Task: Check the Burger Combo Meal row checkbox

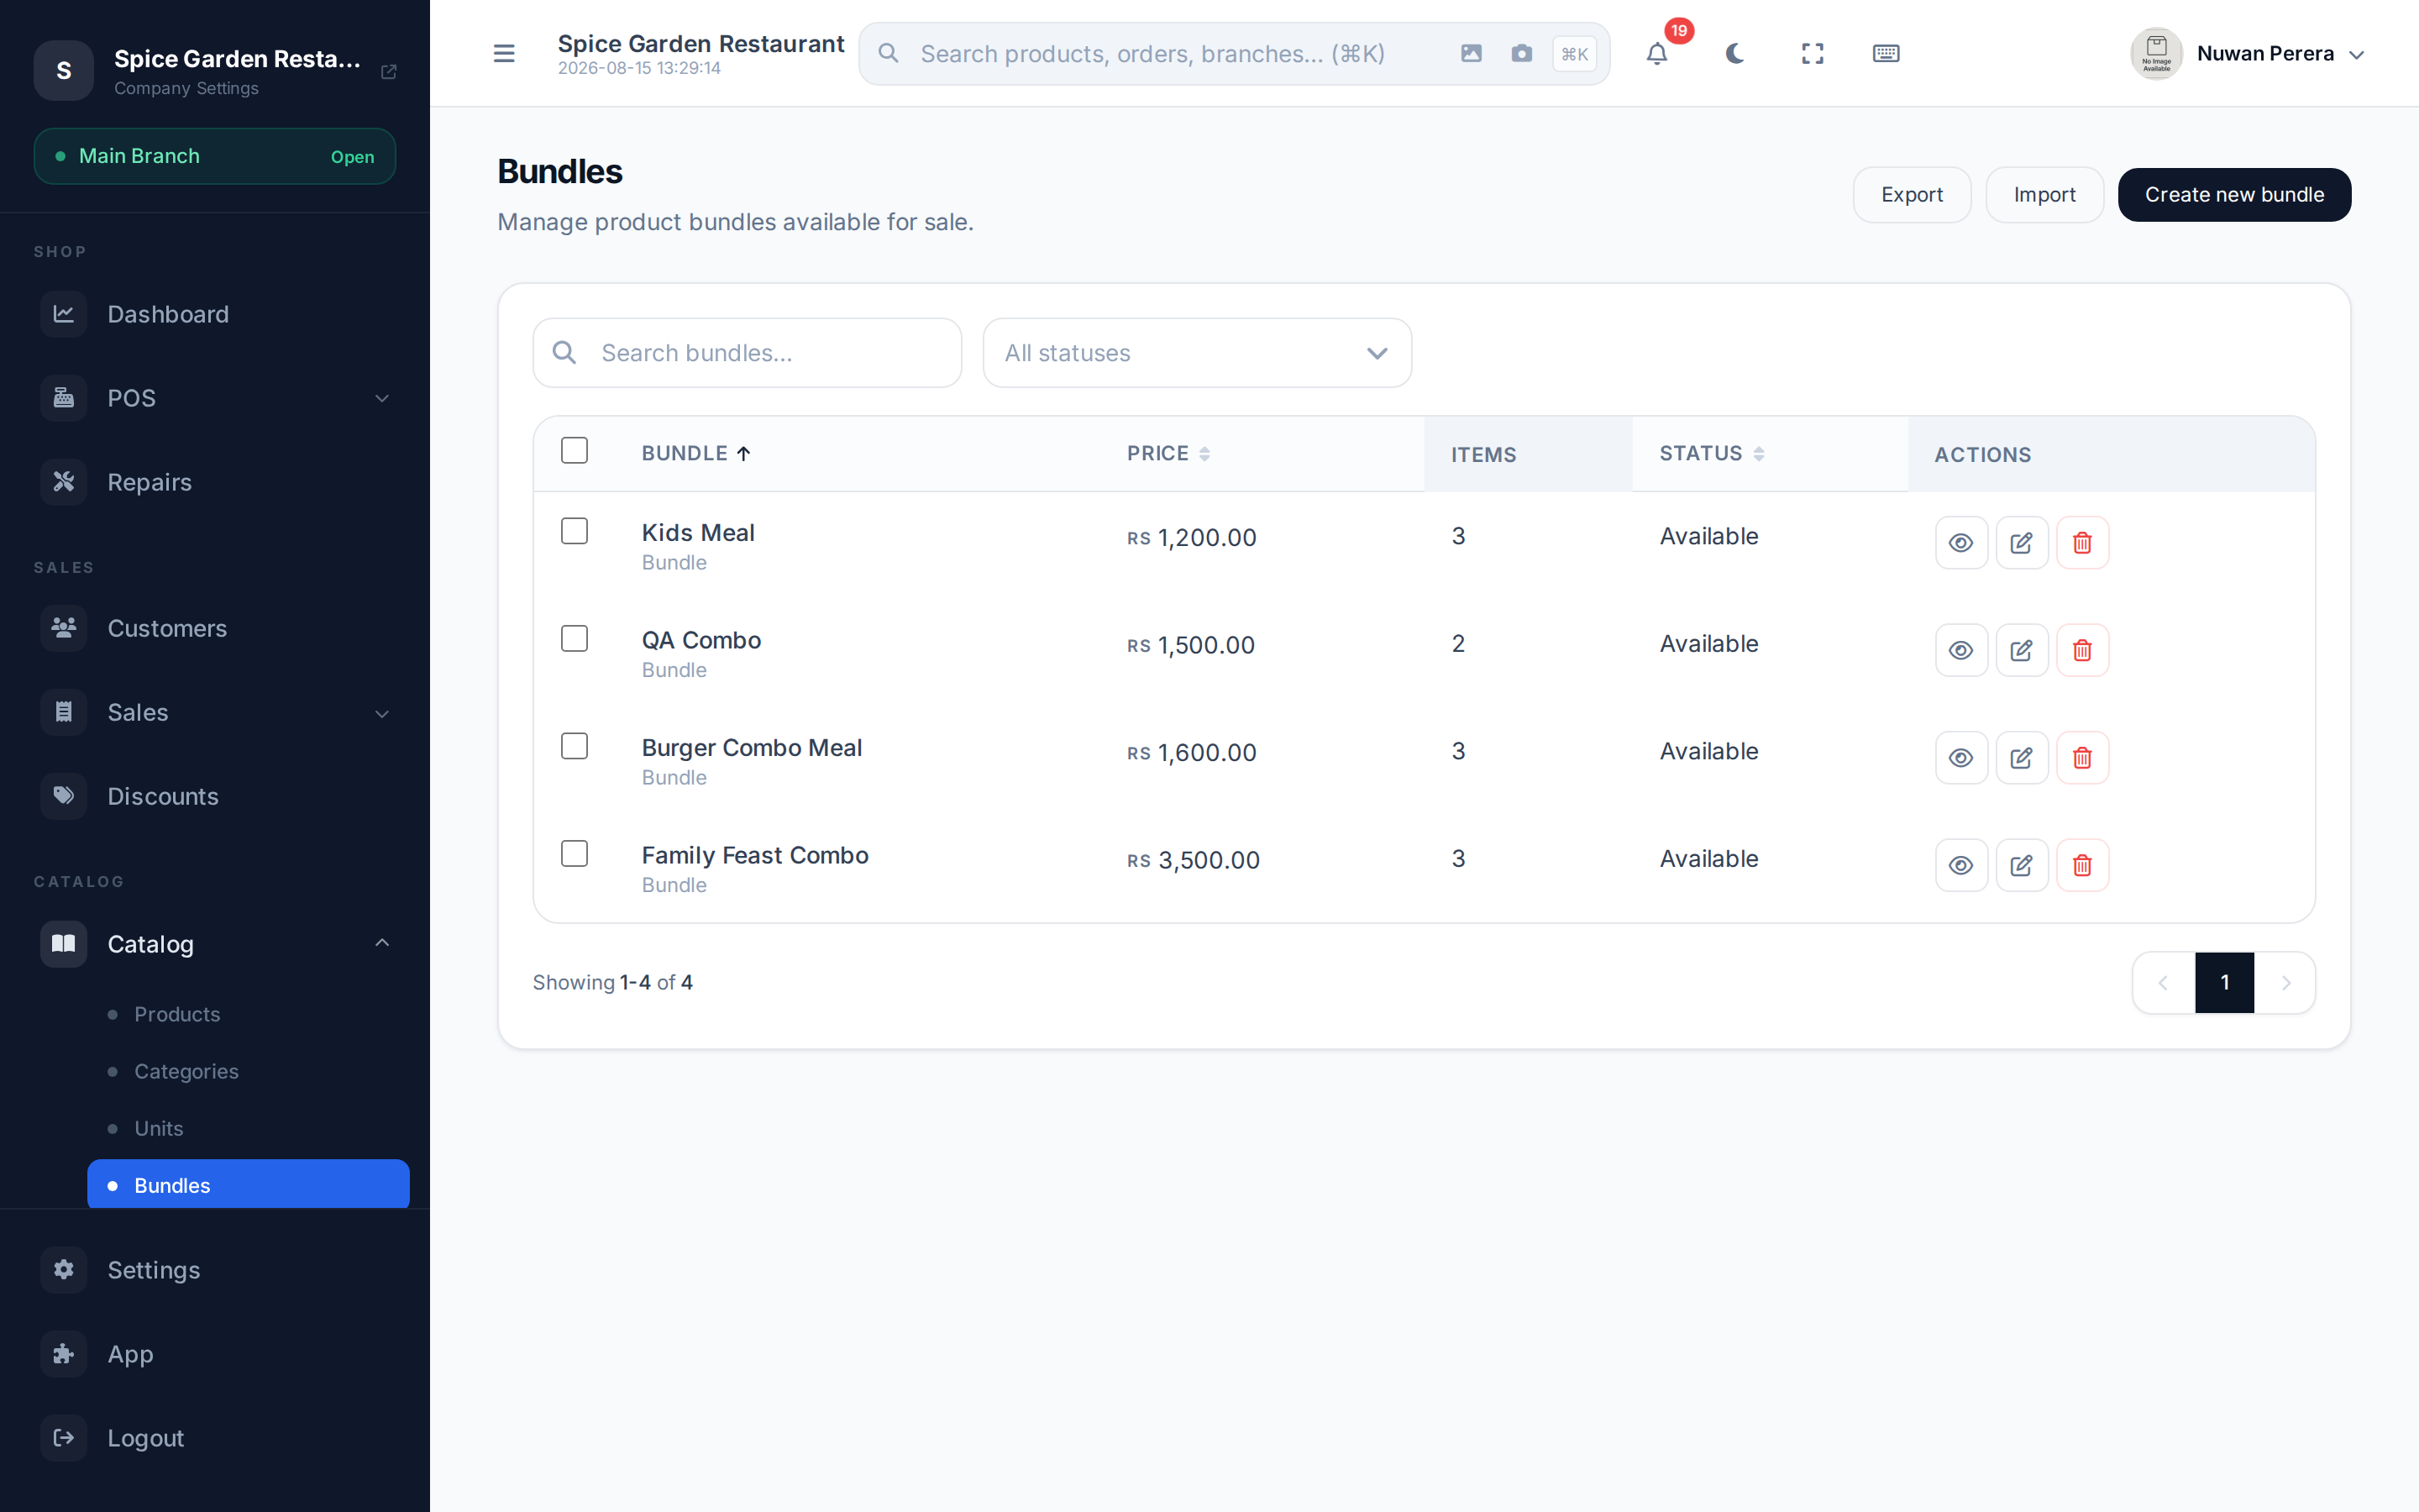Action: click(x=575, y=746)
